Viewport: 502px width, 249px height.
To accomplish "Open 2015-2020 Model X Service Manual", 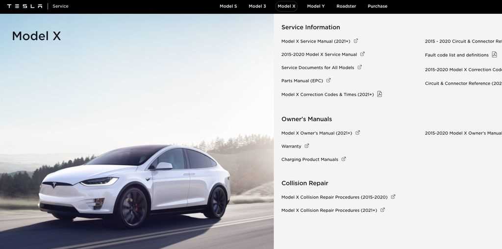I will pyautogui.click(x=319, y=54).
